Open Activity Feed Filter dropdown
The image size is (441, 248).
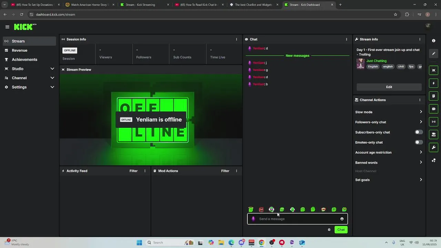tap(134, 171)
